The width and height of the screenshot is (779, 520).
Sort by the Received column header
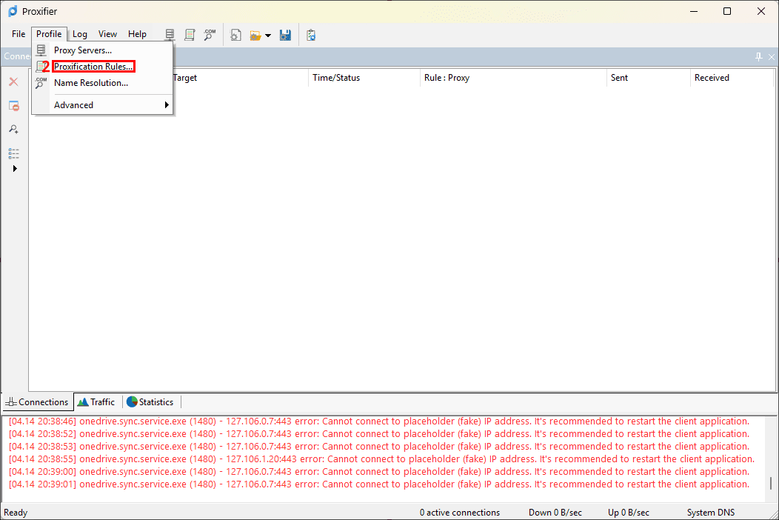point(732,78)
